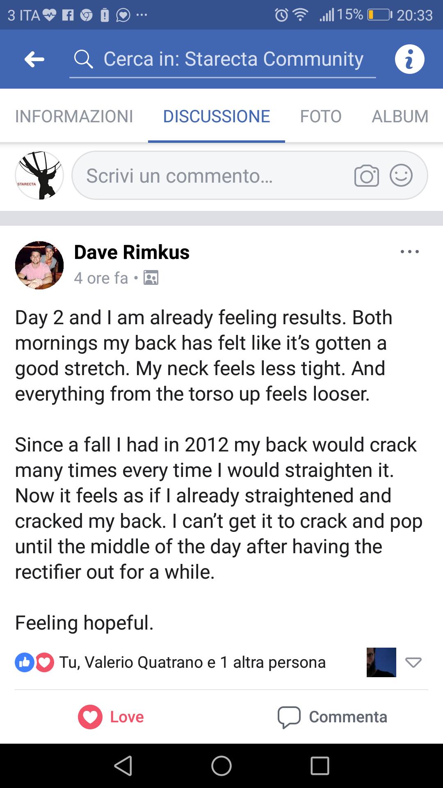Open group info via the 'i' icon
This screenshot has height=788, width=443.
409,60
